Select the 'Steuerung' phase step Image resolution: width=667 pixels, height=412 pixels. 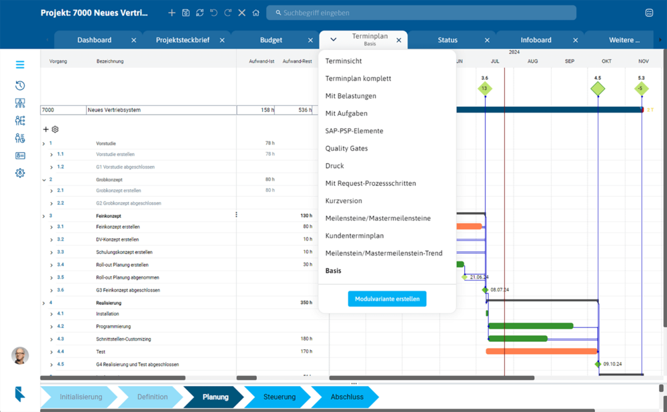pyautogui.click(x=279, y=397)
